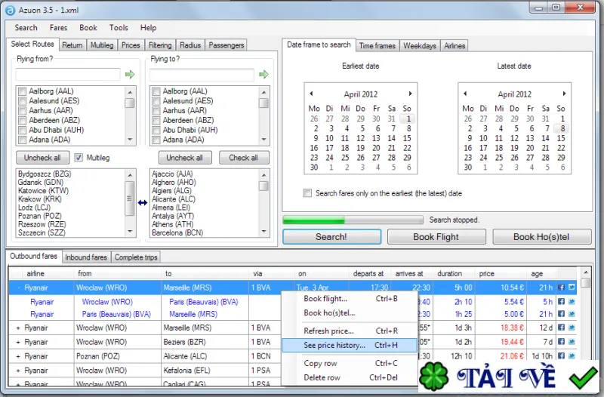Tweet the 10.54 € fare row
The height and width of the screenshot is (397, 604).
(572, 288)
